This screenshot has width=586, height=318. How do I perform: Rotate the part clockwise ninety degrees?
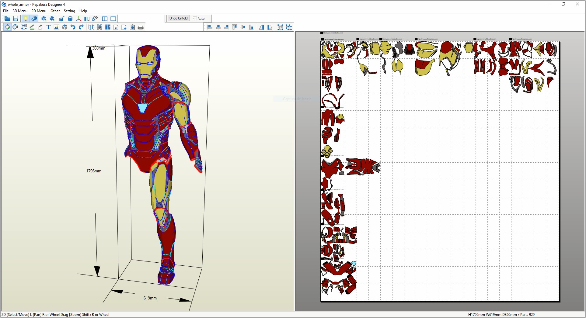click(x=270, y=27)
